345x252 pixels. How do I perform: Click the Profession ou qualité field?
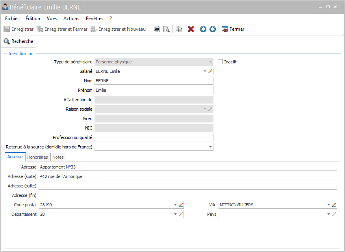pyautogui.click(x=154, y=137)
